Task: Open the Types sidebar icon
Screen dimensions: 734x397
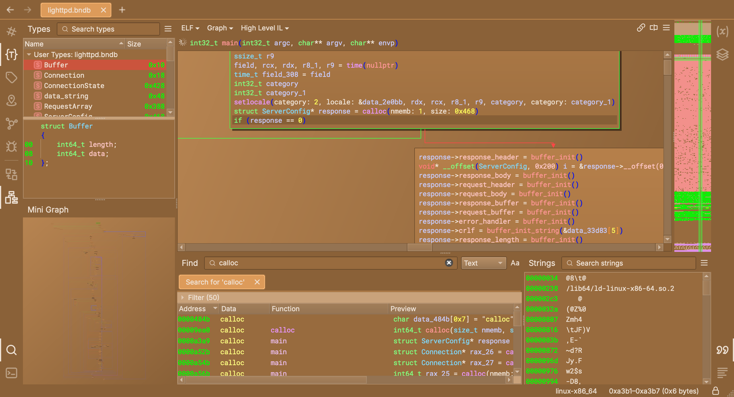Action: point(11,54)
